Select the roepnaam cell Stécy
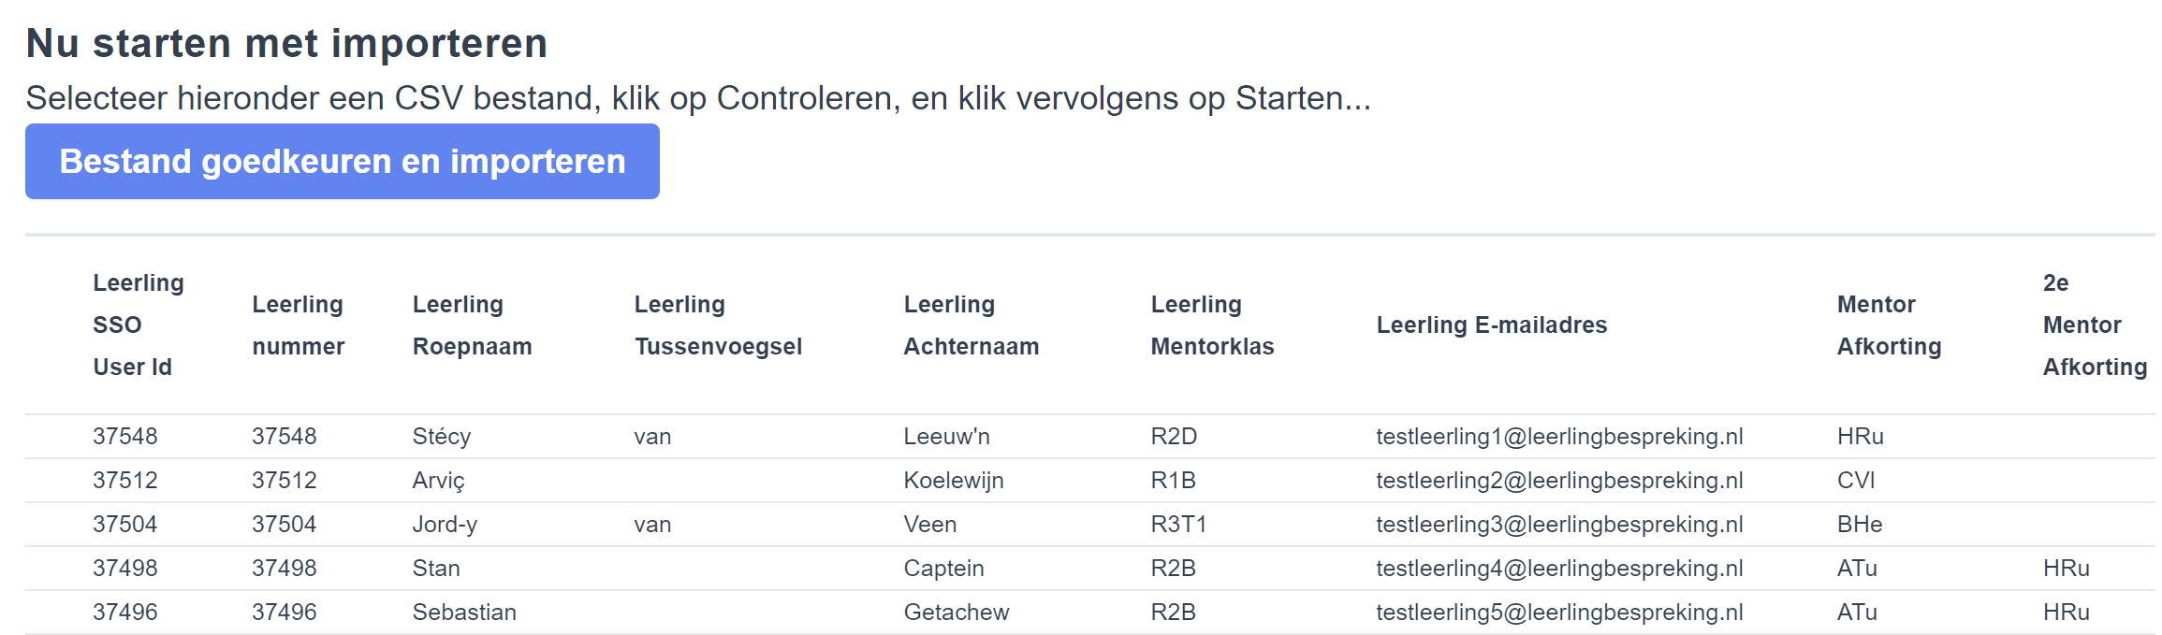 (442, 437)
